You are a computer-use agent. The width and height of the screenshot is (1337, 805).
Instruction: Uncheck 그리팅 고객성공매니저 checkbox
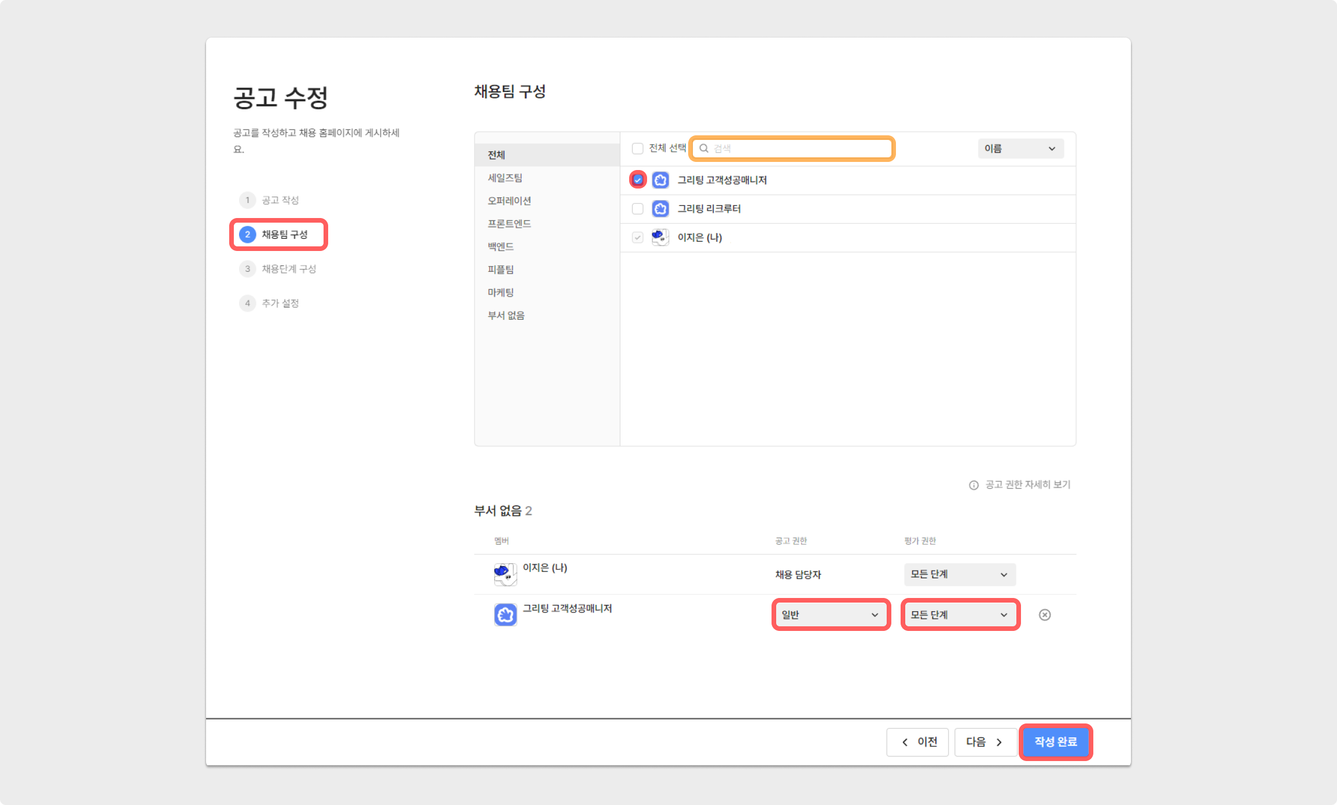638,180
